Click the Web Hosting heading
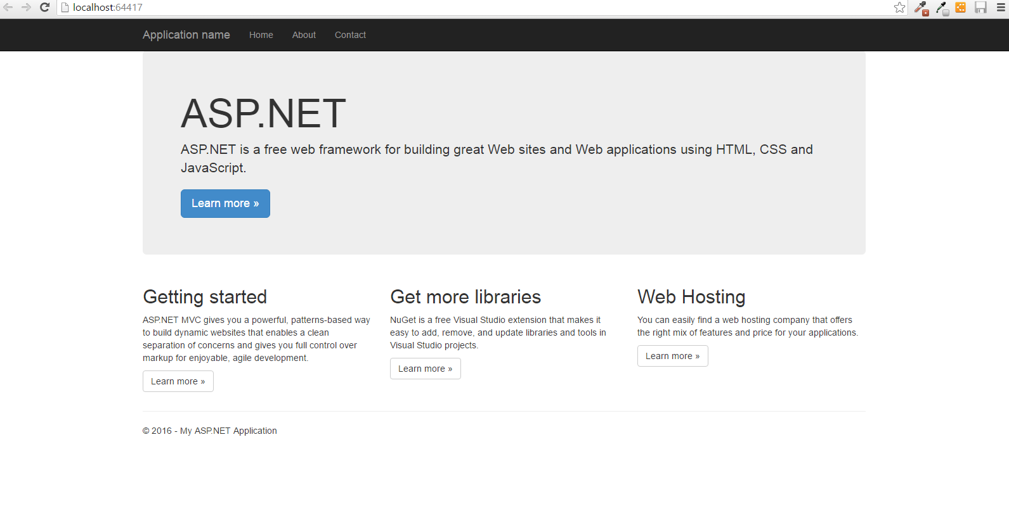This screenshot has width=1009, height=525. click(691, 296)
